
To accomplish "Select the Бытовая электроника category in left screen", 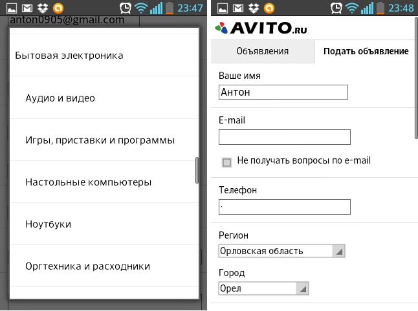I will click(104, 56).
